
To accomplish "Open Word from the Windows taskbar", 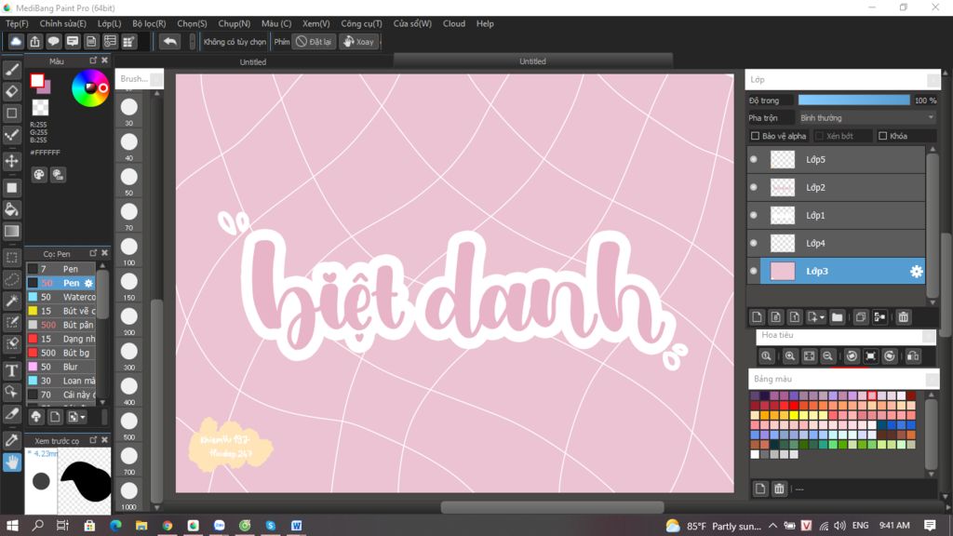I will click(296, 526).
